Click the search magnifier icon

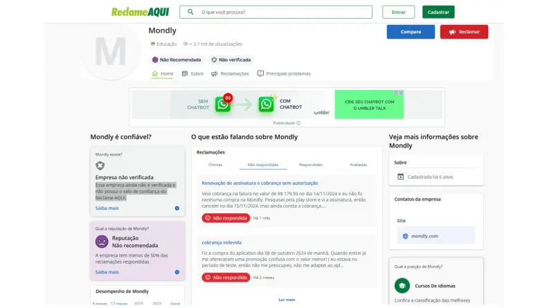(190, 12)
